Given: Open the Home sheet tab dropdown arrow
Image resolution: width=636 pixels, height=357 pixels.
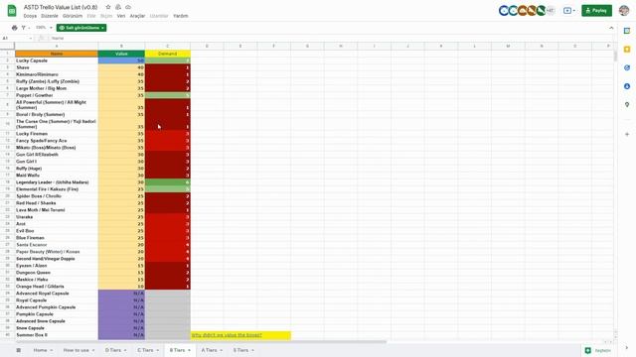Looking at the screenshot, I should pos(52,350).
